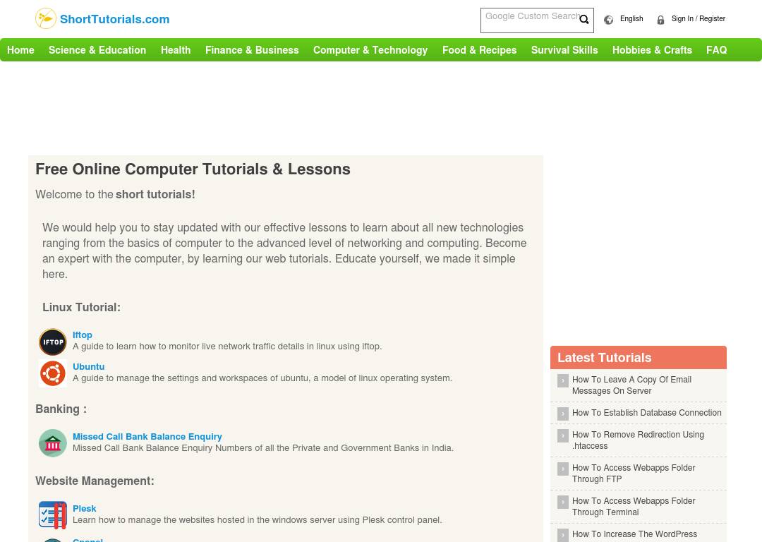Click arrow icon beside Webapps Folder Through FTP
This screenshot has height=542, width=762.
tap(563, 469)
